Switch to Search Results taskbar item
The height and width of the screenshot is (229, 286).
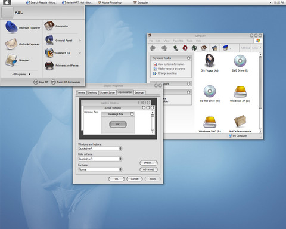41,2
